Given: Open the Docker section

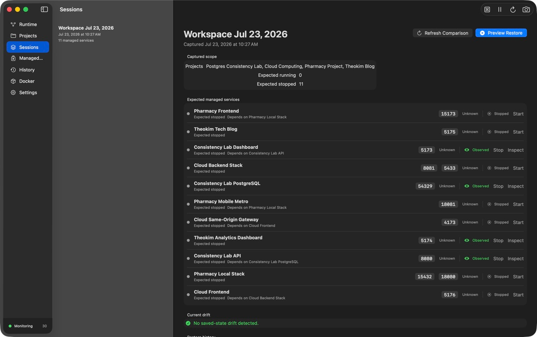Looking at the screenshot, I should (28, 81).
